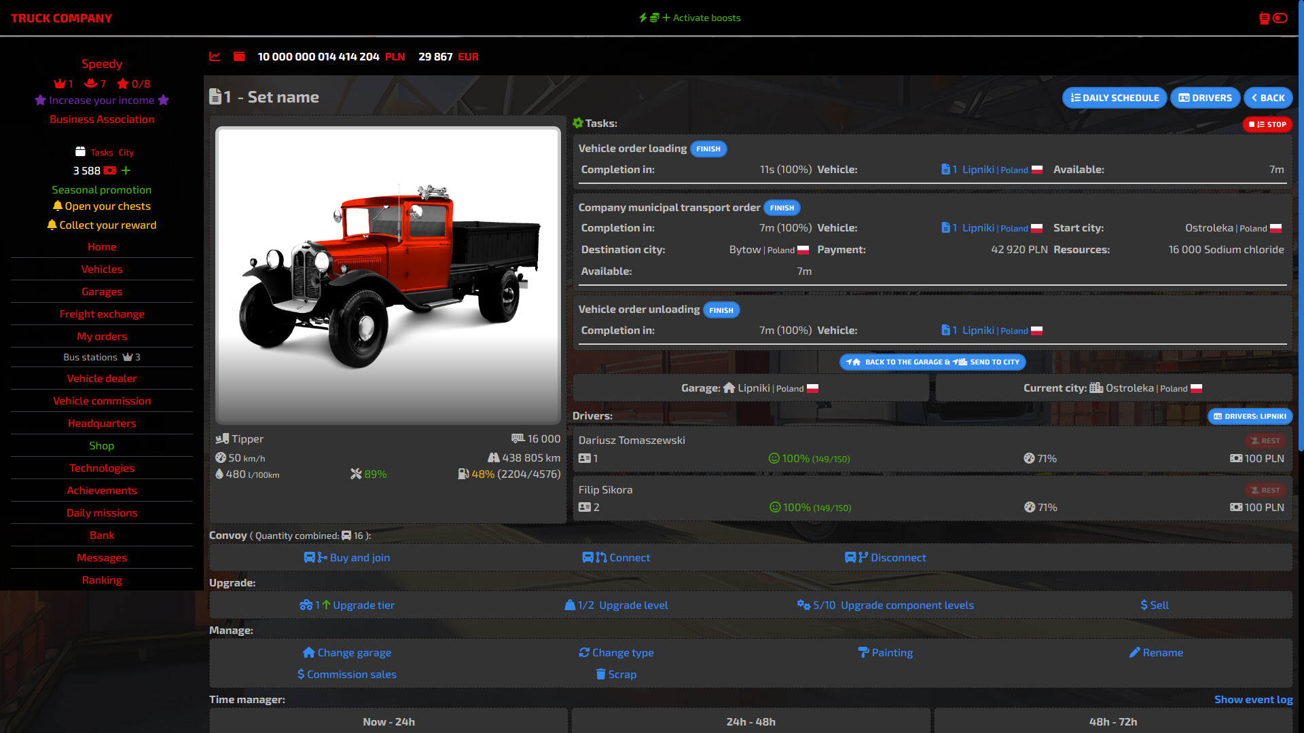Image resolution: width=1304 pixels, height=733 pixels.
Task: Select Freight exchange from the sidebar
Action: pyautogui.click(x=101, y=314)
